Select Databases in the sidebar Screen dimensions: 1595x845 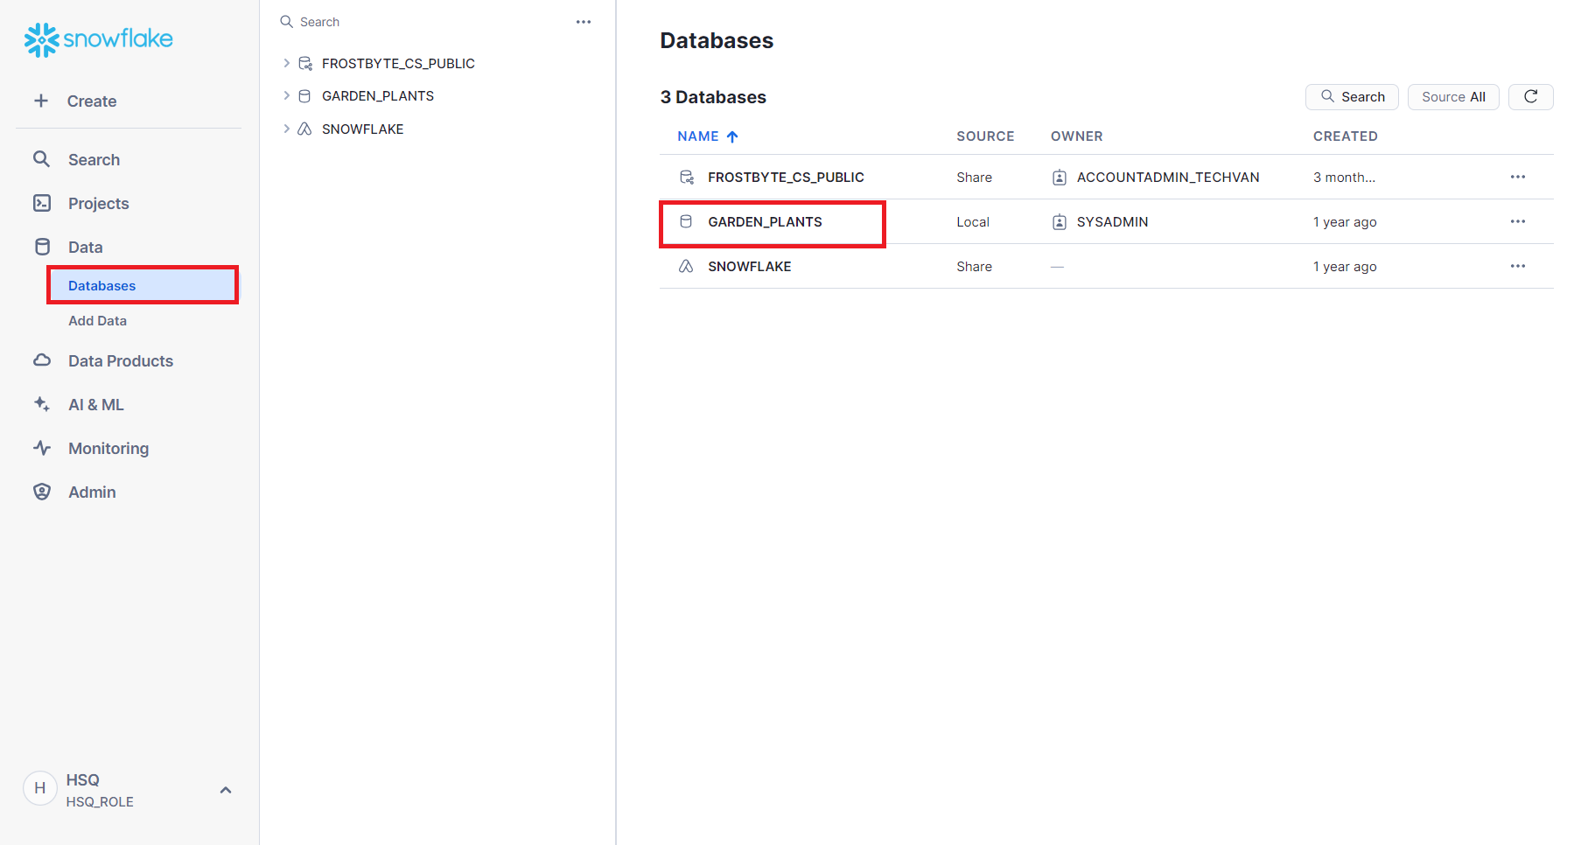(102, 286)
